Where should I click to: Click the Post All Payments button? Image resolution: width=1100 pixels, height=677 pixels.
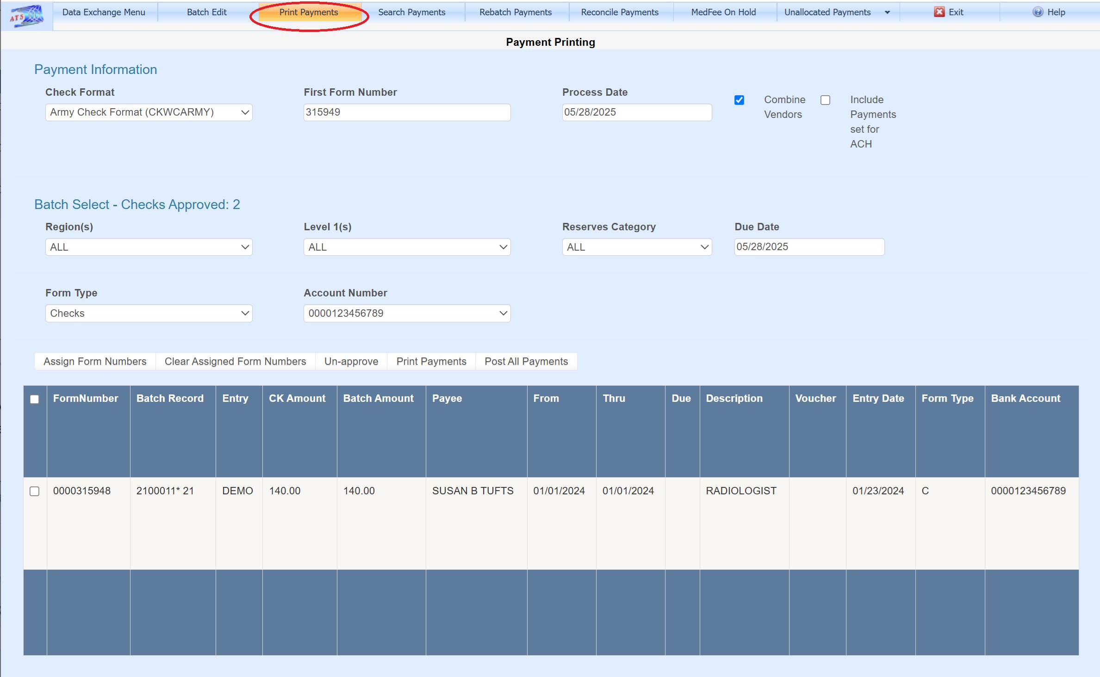[526, 362]
